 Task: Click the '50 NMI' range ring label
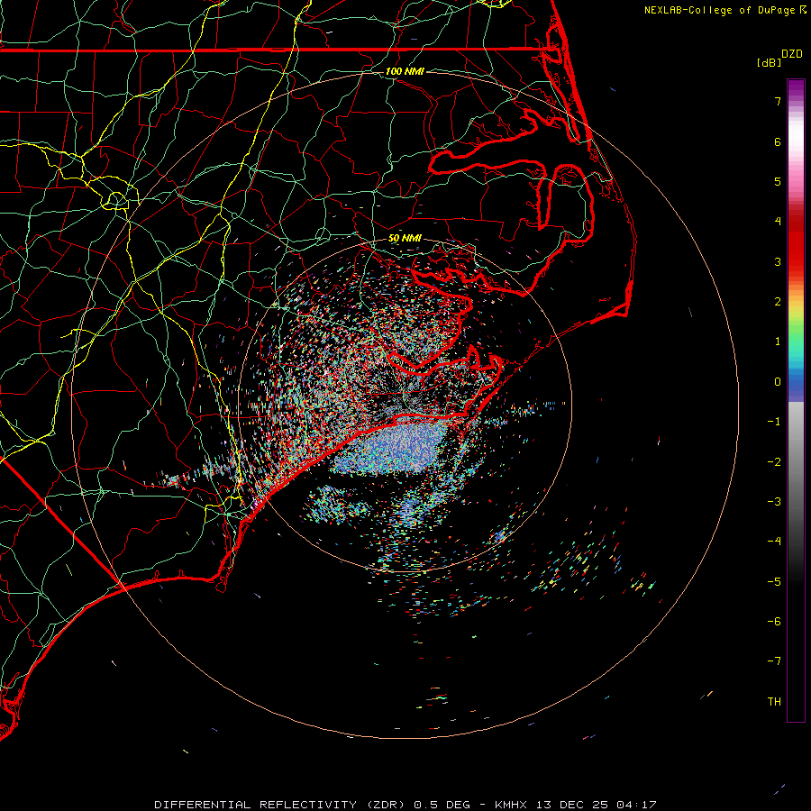click(x=405, y=238)
